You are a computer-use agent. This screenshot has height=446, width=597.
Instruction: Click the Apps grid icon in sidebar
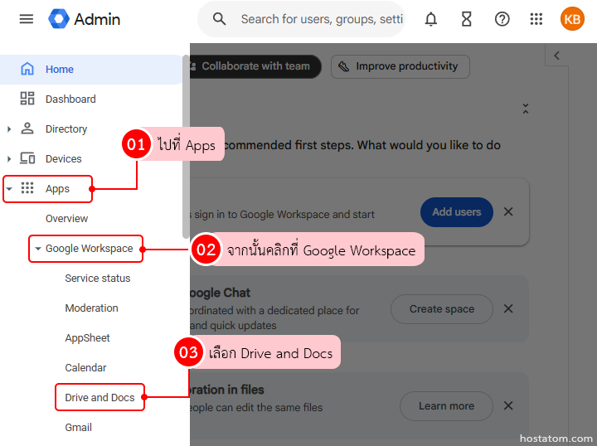pyautogui.click(x=27, y=188)
